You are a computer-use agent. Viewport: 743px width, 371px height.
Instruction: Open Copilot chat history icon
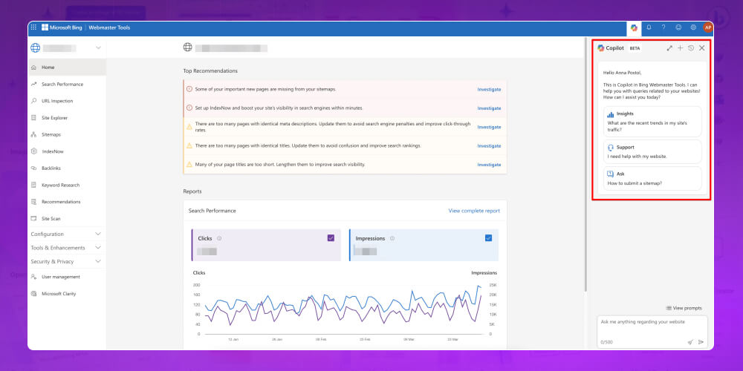point(691,48)
